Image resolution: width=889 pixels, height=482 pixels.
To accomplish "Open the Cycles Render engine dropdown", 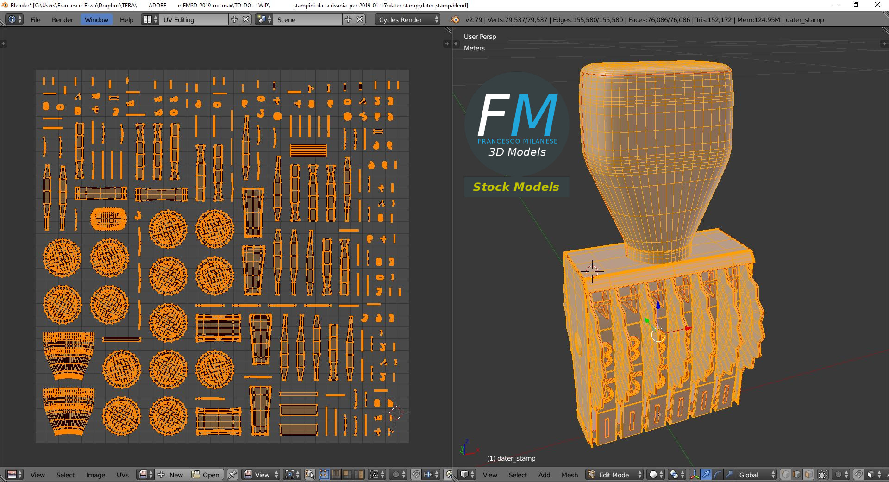I will click(x=406, y=19).
